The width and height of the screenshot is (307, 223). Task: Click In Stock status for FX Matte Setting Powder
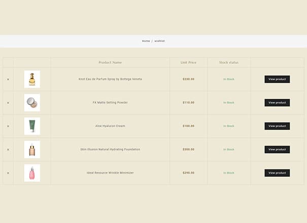229,103
